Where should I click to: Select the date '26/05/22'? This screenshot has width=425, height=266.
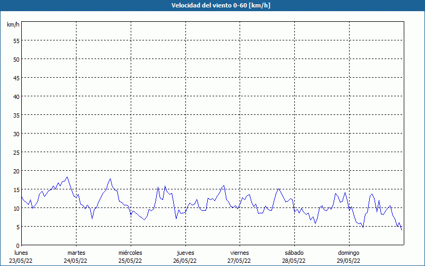click(185, 261)
